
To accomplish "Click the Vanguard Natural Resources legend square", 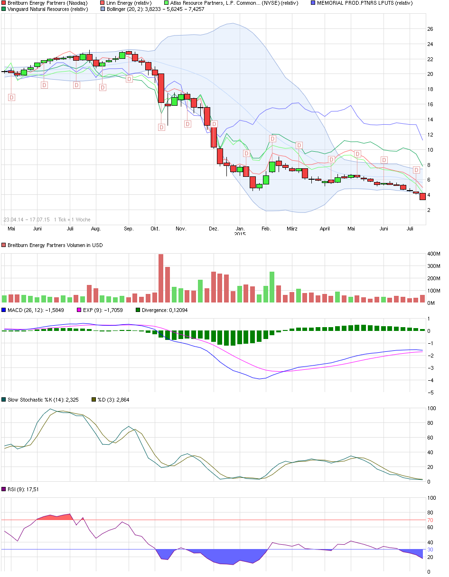I will [x=4, y=9].
